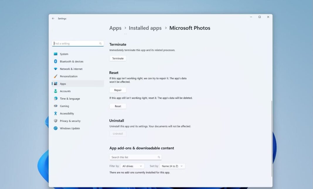Open the Sort by Name dropdown
This screenshot has width=313, height=189.
[172, 166]
